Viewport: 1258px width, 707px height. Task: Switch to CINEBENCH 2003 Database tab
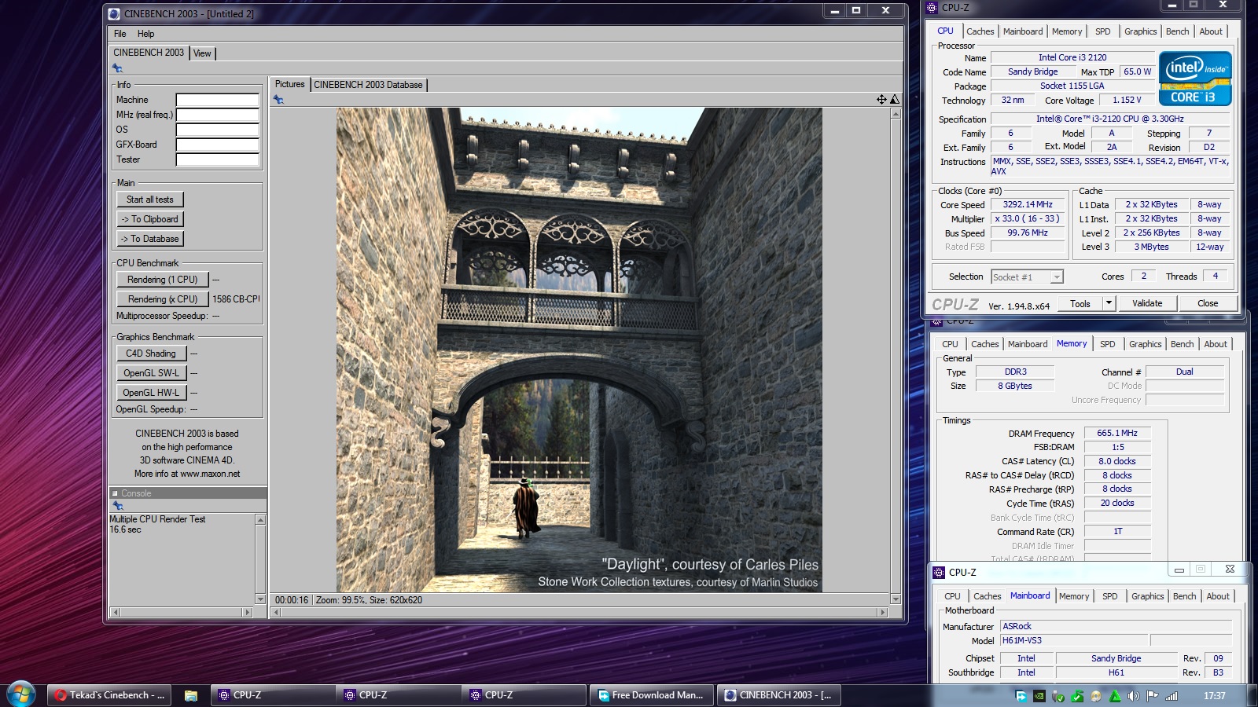(368, 85)
